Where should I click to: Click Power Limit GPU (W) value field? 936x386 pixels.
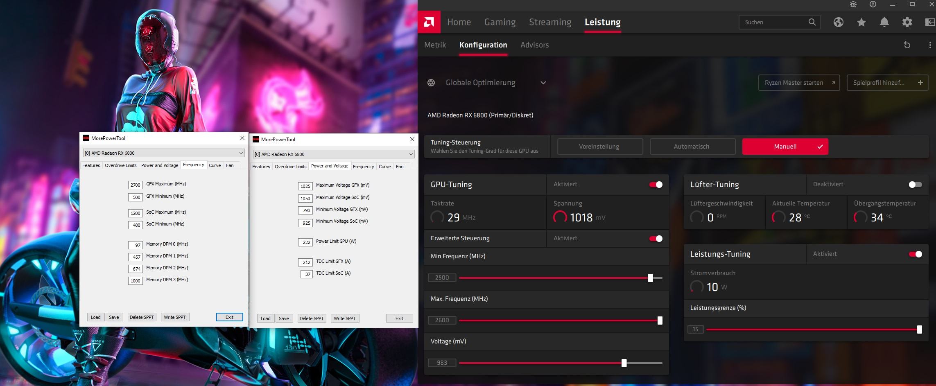305,242
